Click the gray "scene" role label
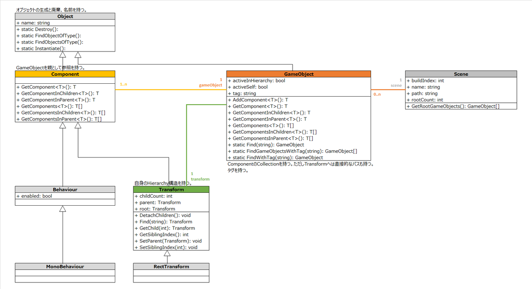The width and height of the screenshot is (532, 289). coord(396,85)
